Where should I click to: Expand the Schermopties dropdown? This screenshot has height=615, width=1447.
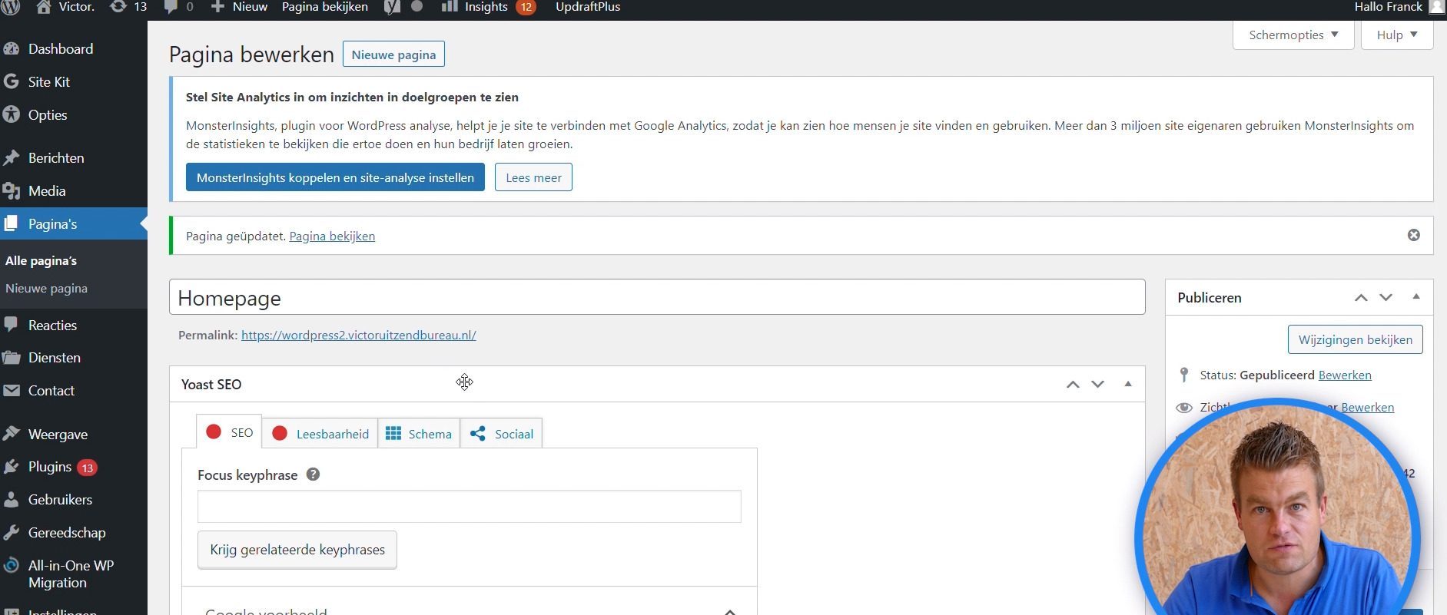tap(1293, 35)
